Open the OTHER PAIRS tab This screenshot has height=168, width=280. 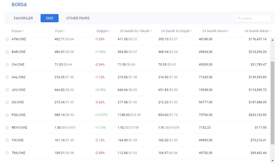point(78,18)
